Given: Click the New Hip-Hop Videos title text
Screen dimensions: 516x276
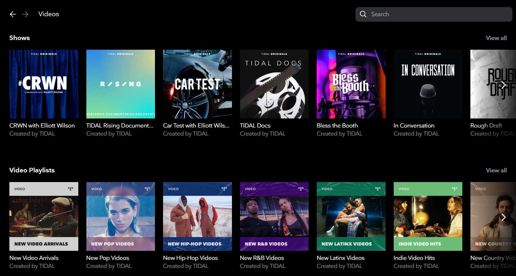Looking at the screenshot, I should tap(191, 258).
